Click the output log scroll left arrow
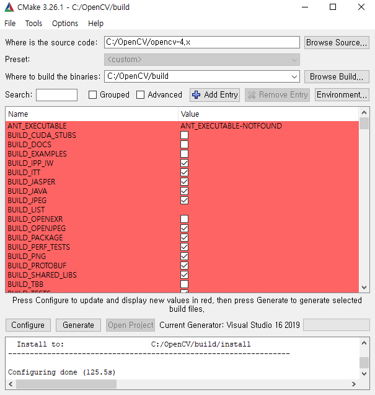The width and height of the screenshot is (375, 395). (x=11, y=384)
